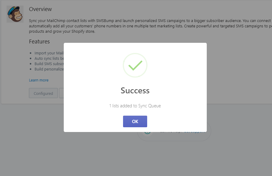This screenshot has height=176, width=272.
Task: Click the Success heading in the dialog
Action: coord(135,90)
